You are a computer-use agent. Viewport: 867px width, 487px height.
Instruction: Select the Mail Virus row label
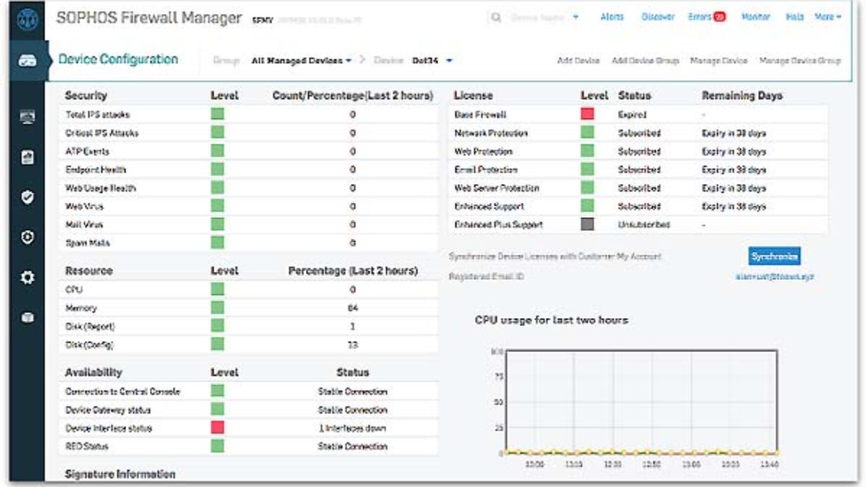point(84,225)
